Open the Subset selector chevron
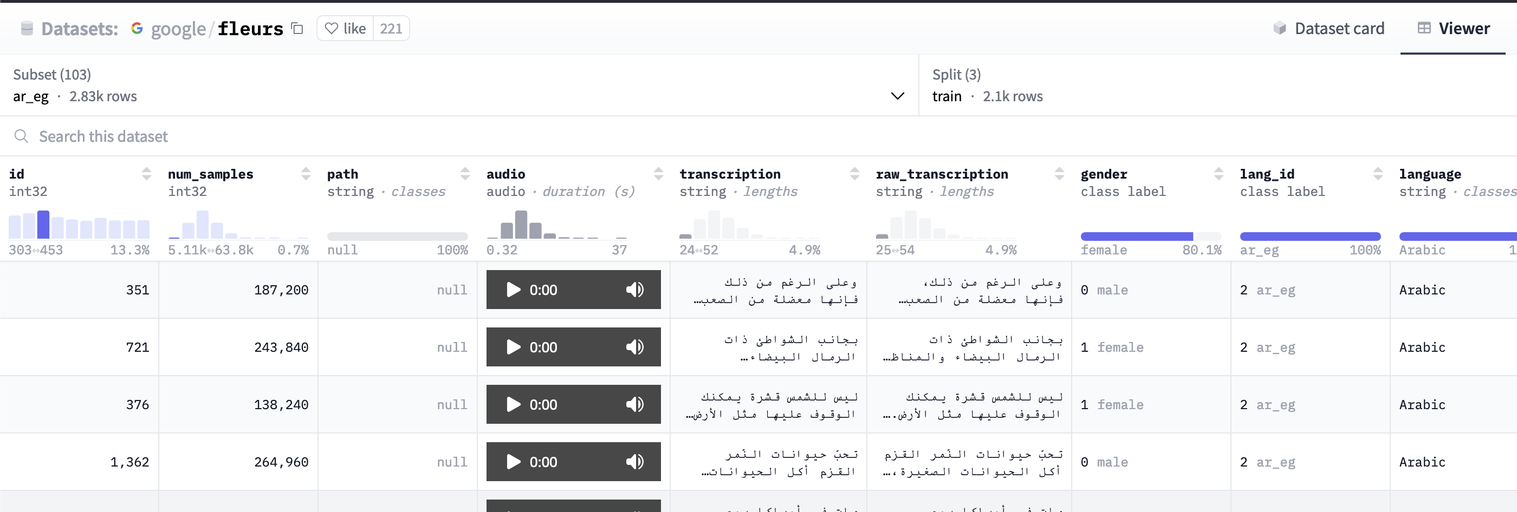Viewport: 1517px width, 512px height. click(898, 96)
